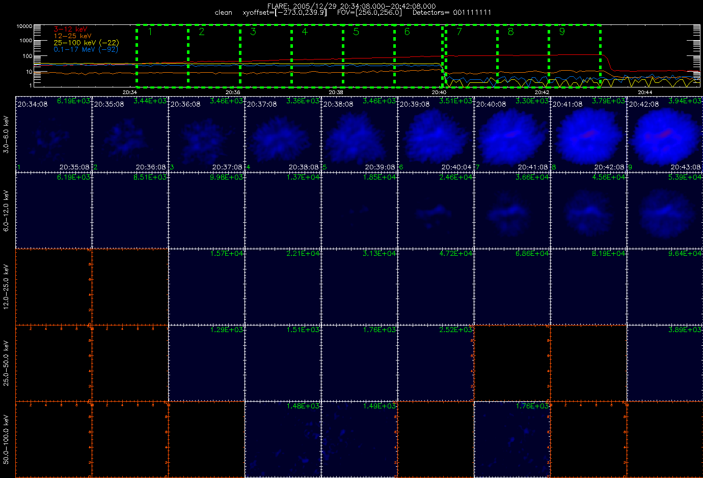Click the 25.0-50.0 keV row label
Image resolution: width=703 pixels, height=478 pixels.
coord(6,363)
